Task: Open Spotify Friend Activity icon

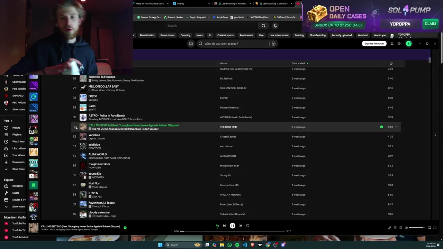Action: pyautogui.click(x=399, y=44)
